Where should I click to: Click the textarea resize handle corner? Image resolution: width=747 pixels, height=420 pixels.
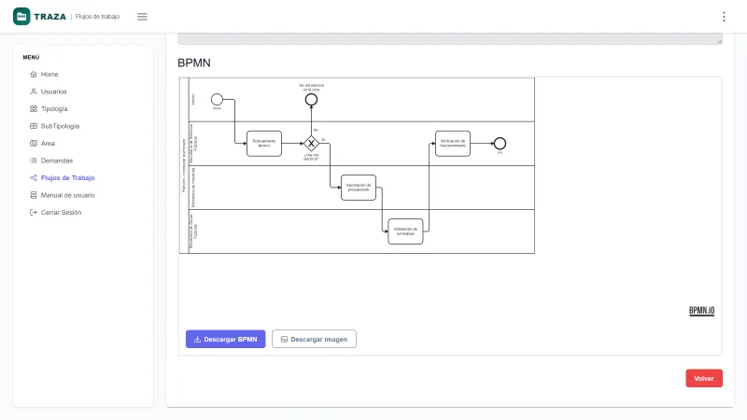719,41
